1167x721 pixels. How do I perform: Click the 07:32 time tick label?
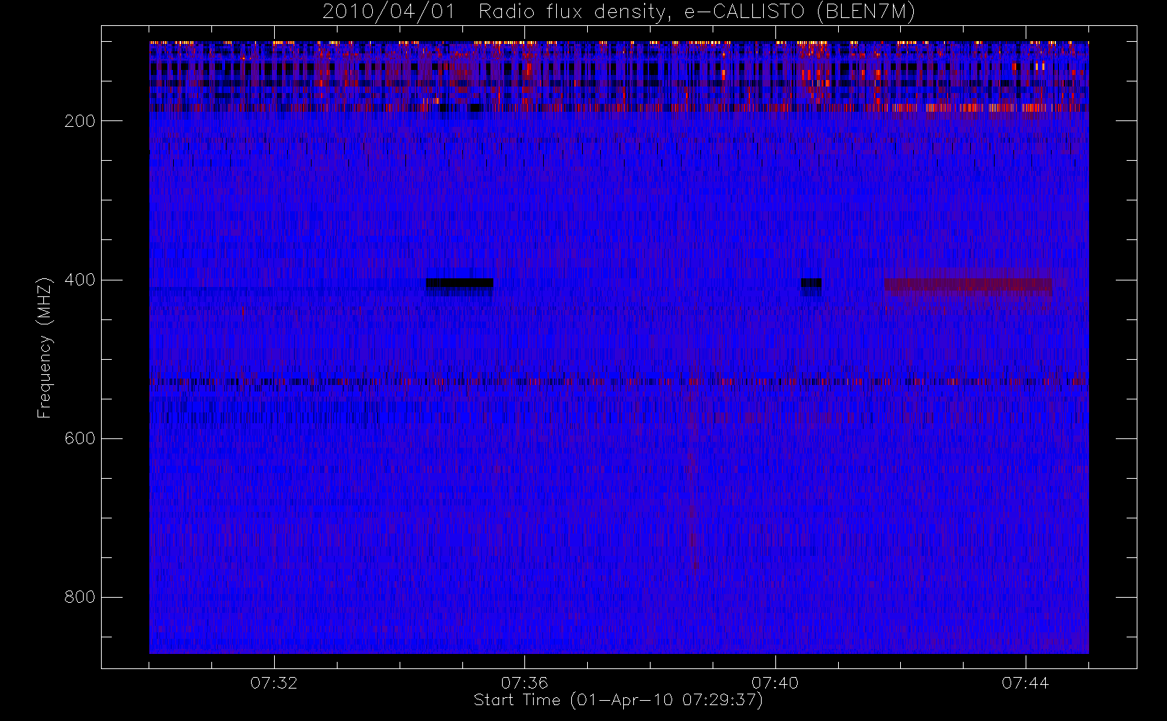(x=274, y=683)
